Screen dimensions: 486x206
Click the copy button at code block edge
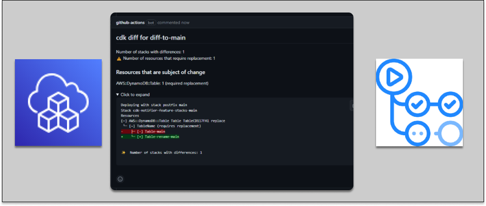[x=352, y=105]
